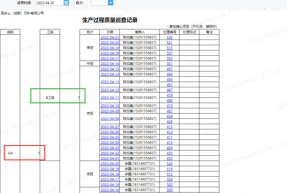Open process number link 411
Image resolution: width=287 pixels, height=193 pixels.
[169, 137]
